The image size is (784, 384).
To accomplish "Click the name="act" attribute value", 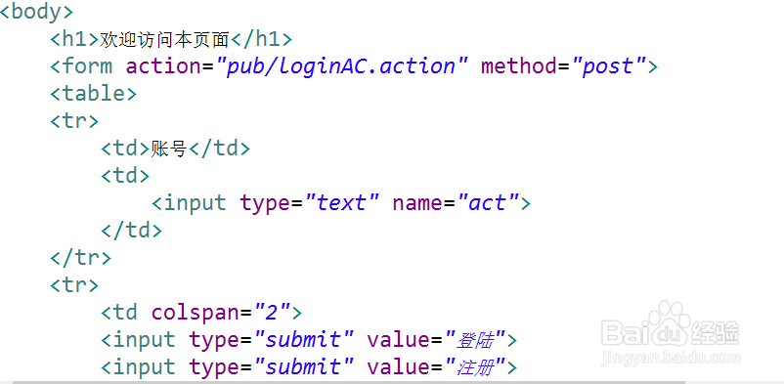I will click(489, 203).
